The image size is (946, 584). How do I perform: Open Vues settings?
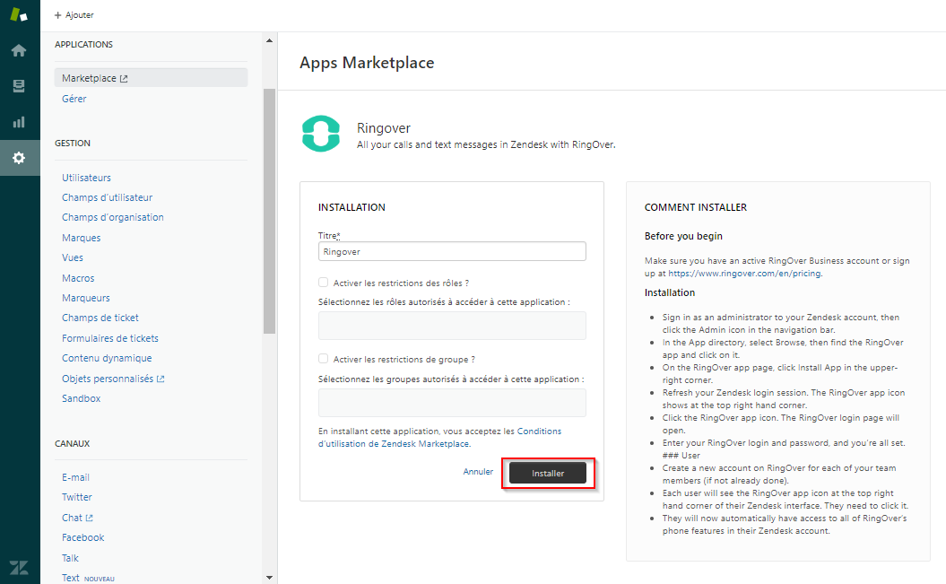73,257
